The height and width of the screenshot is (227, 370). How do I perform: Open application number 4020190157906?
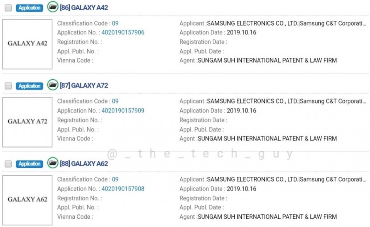[x=123, y=32]
